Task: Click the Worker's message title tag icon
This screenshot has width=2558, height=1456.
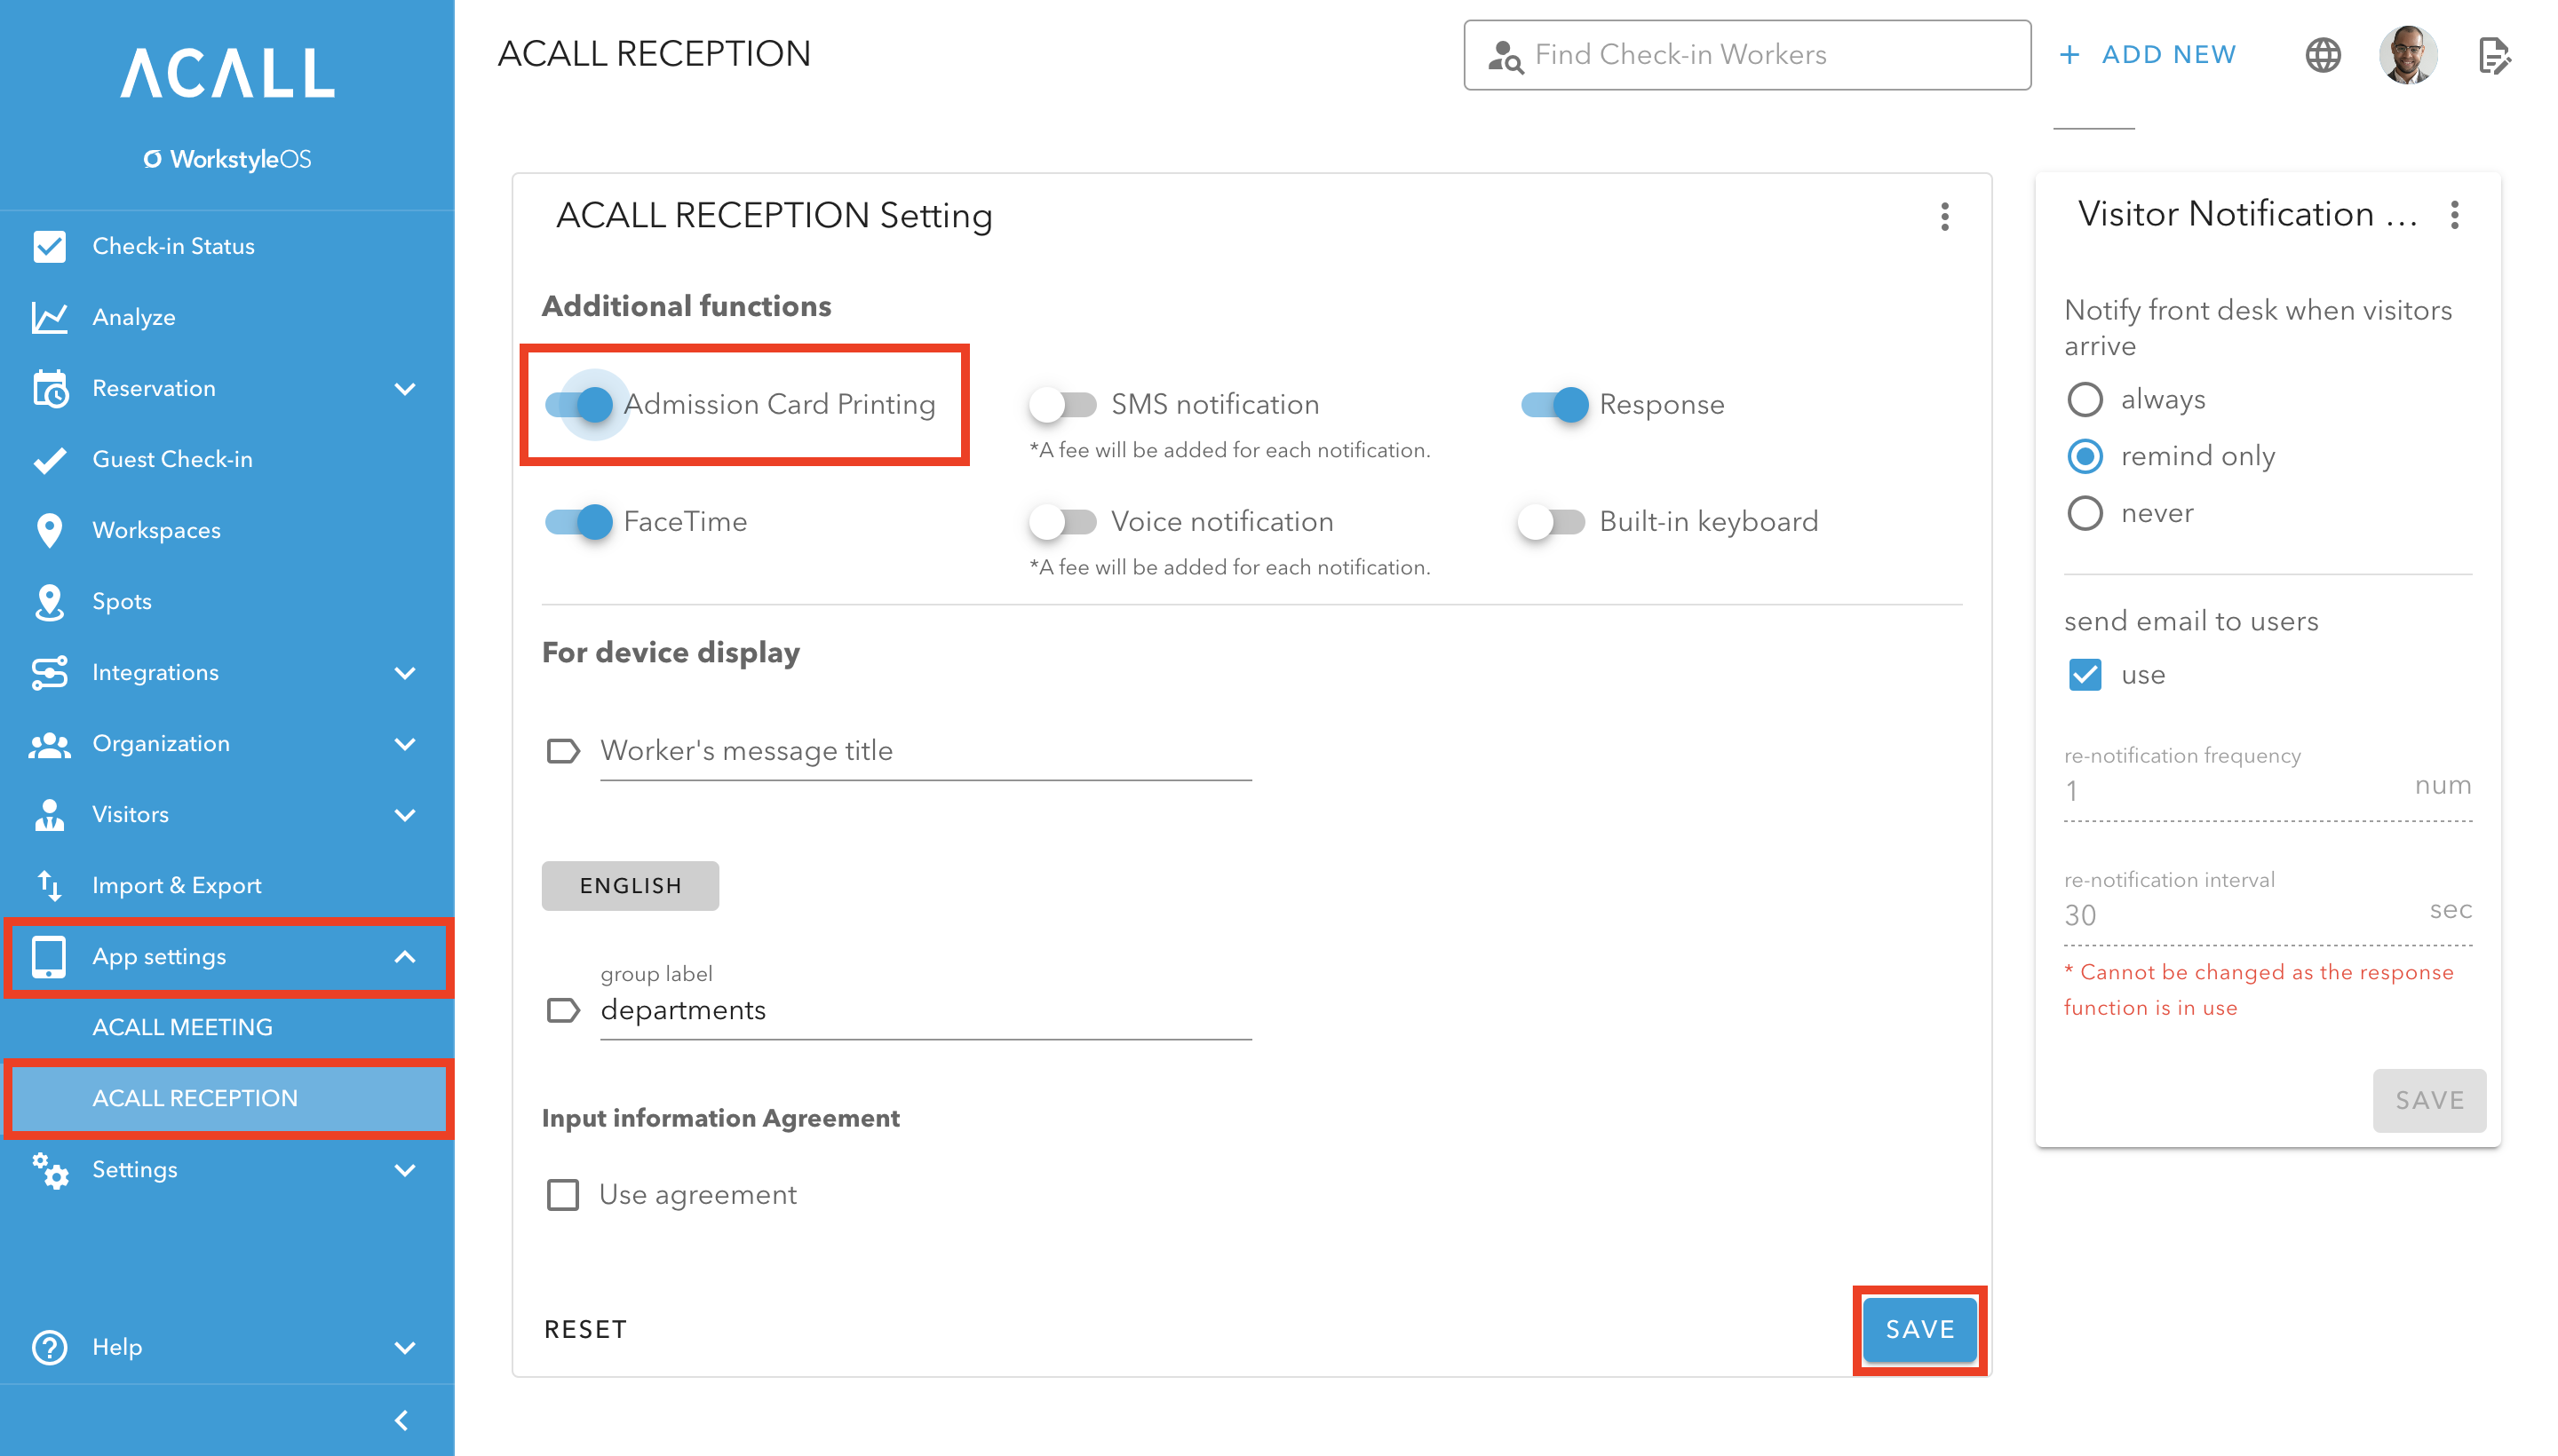Action: [563, 751]
